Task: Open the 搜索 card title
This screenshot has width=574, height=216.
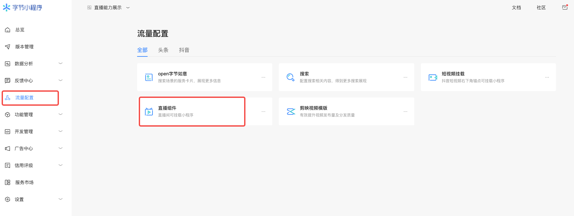Action: [304, 74]
